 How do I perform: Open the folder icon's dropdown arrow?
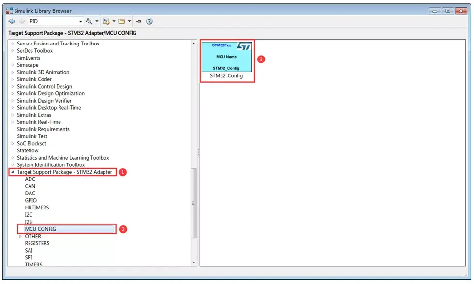(x=130, y=21)
